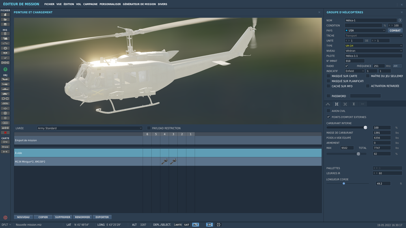Open the triggered actions tab icon
The width and height of the screenshot is (406, 228).
point(345,104)
